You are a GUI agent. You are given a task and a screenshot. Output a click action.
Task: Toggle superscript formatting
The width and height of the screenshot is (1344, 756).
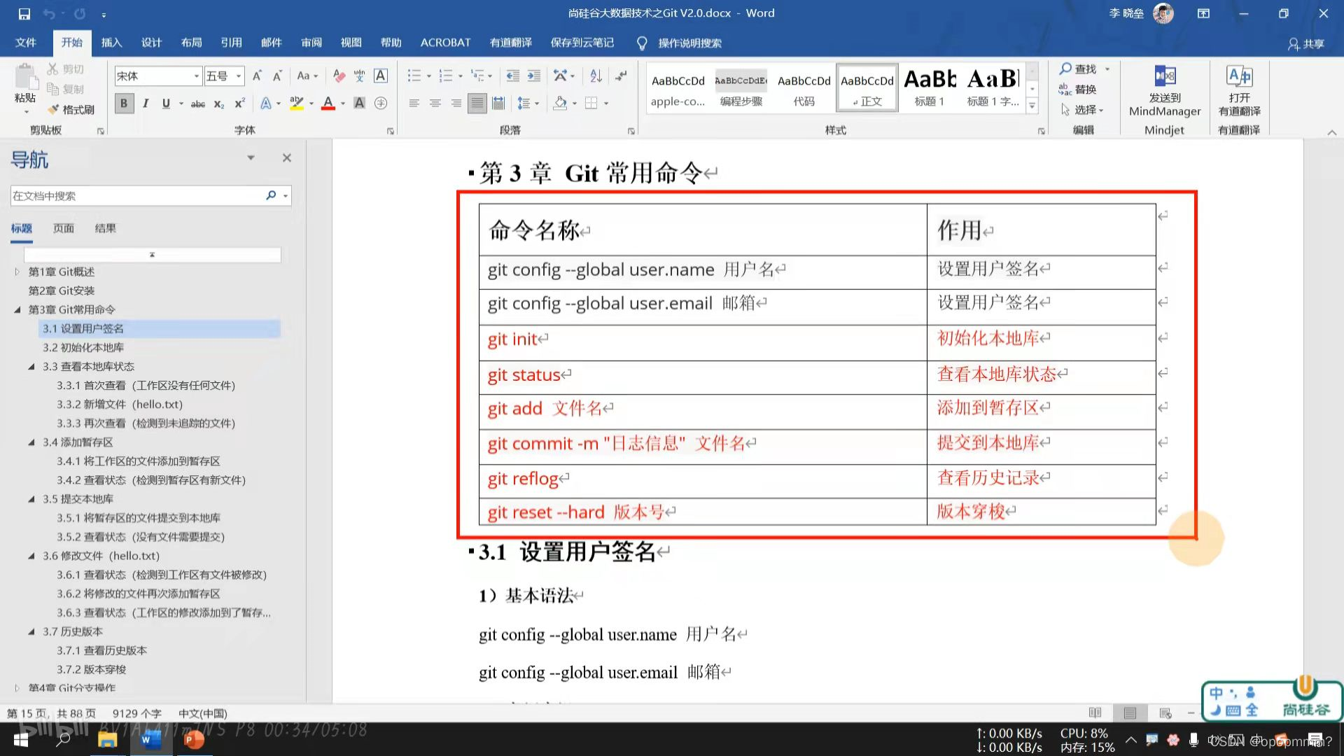point(239,104)
